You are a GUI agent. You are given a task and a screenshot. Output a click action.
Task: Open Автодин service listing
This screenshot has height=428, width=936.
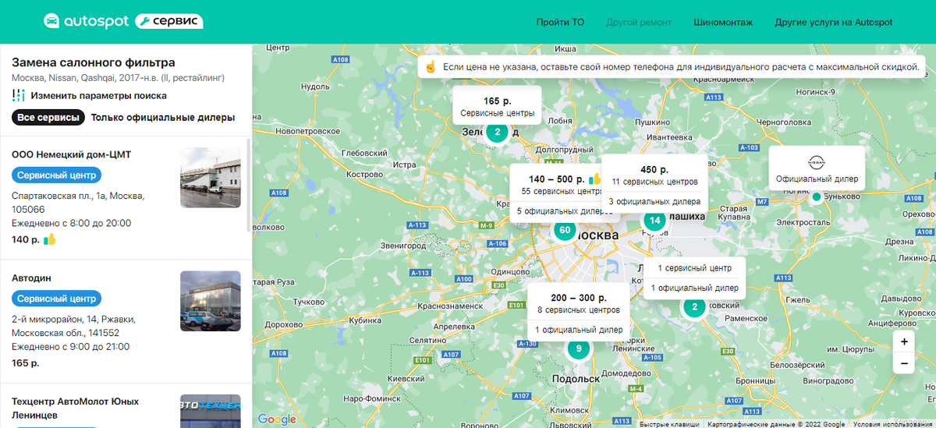tap(31, 278)
